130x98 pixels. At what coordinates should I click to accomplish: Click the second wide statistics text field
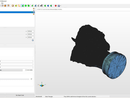[17, 64]
